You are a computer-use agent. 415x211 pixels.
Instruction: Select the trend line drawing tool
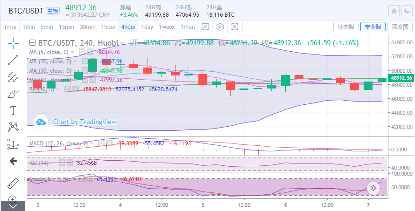[x=13, y=60]
